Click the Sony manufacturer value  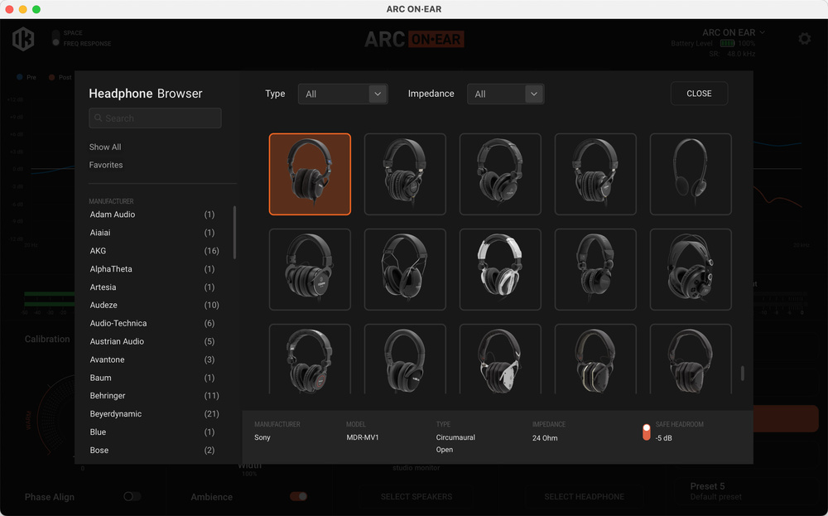click(262, 437)
